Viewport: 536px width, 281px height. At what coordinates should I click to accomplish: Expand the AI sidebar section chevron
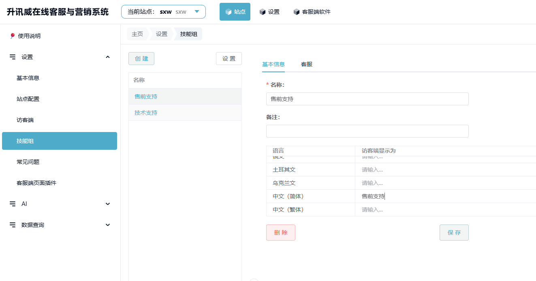coord(108,204)
